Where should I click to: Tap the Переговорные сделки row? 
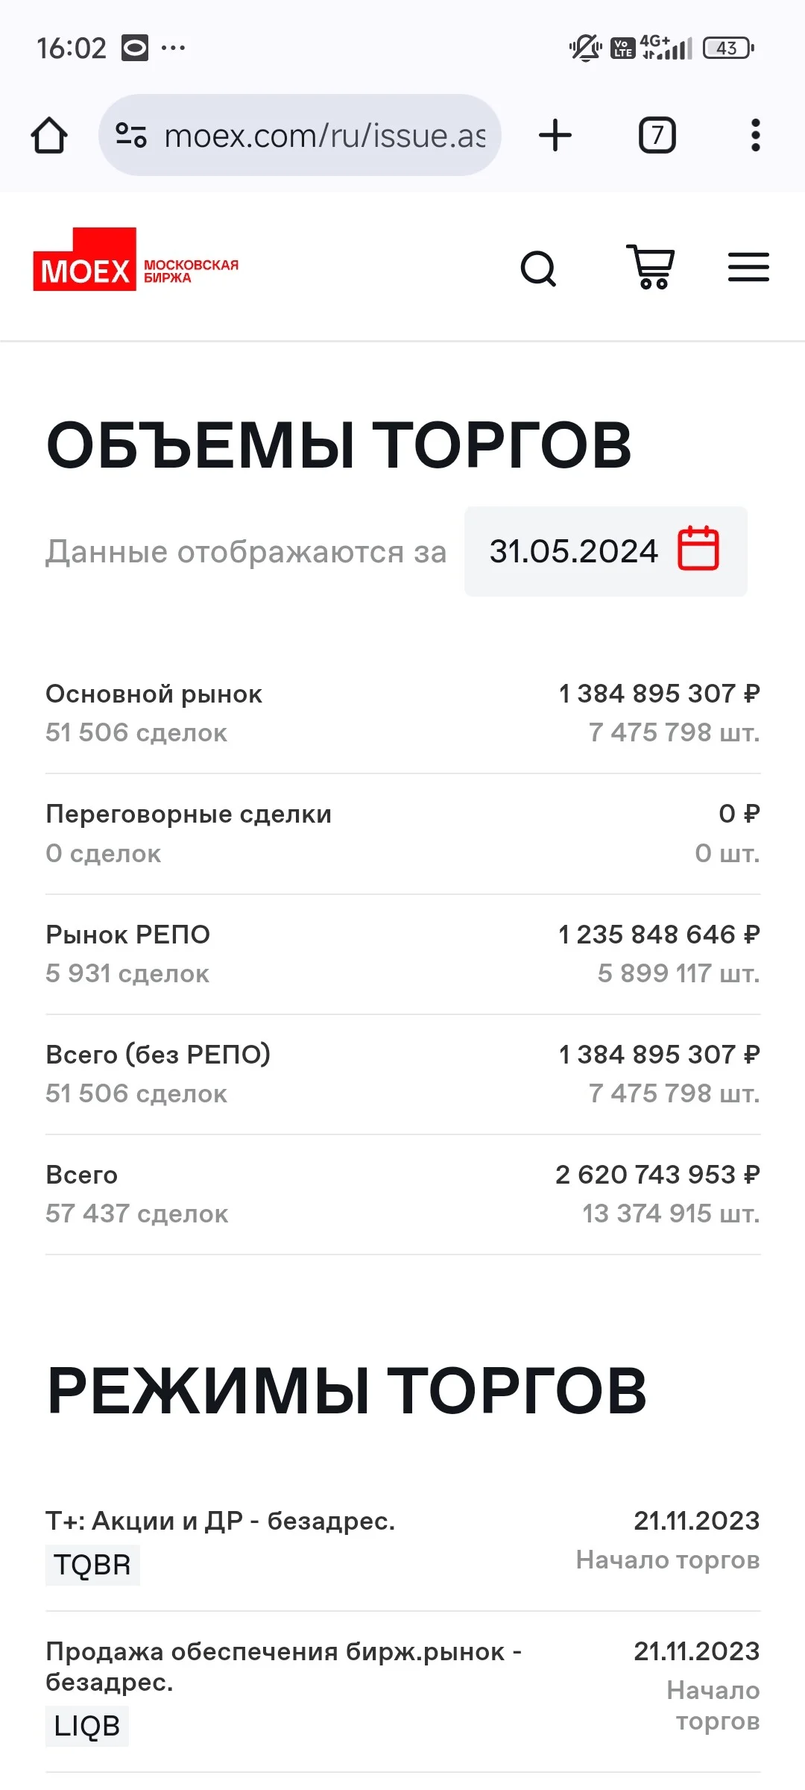pyautogui.click(x=402, y=834)
